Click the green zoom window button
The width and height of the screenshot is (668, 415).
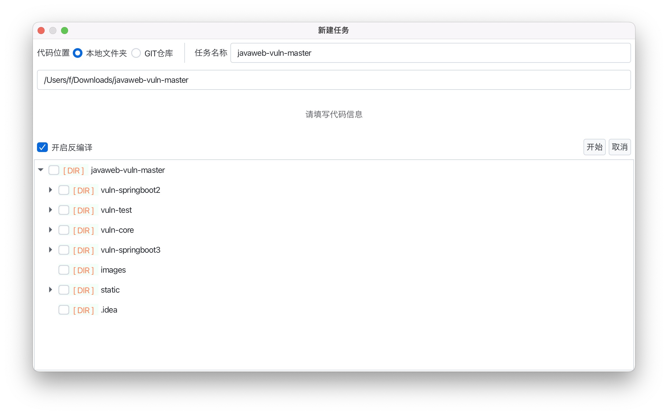tap(65, 31)
